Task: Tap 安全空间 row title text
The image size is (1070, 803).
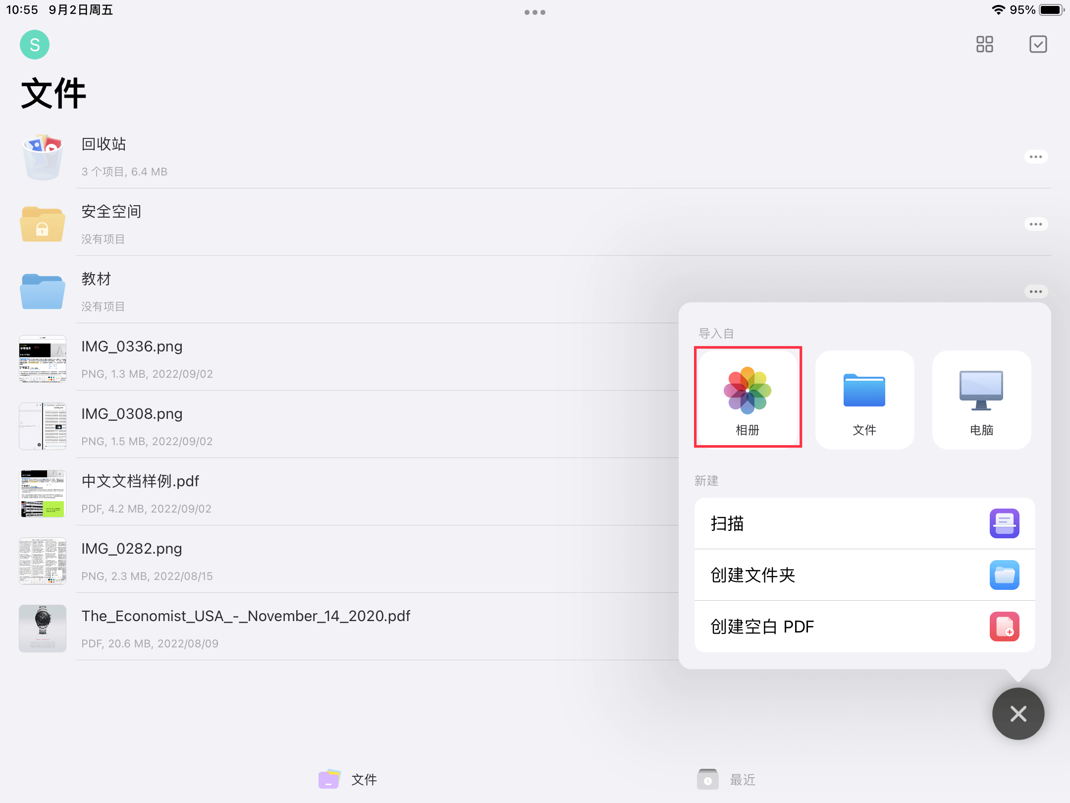Action: point(111,211)
